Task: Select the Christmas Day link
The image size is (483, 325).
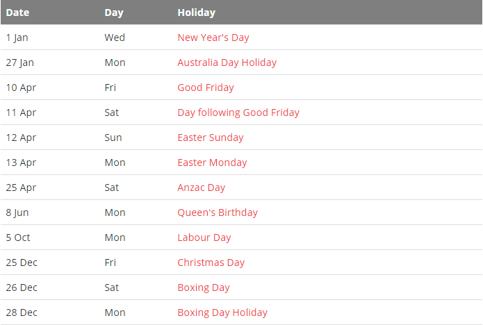Action: 211,262
